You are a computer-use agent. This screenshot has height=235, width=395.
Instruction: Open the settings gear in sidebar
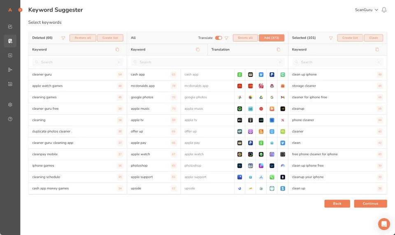tap(10, 105)
